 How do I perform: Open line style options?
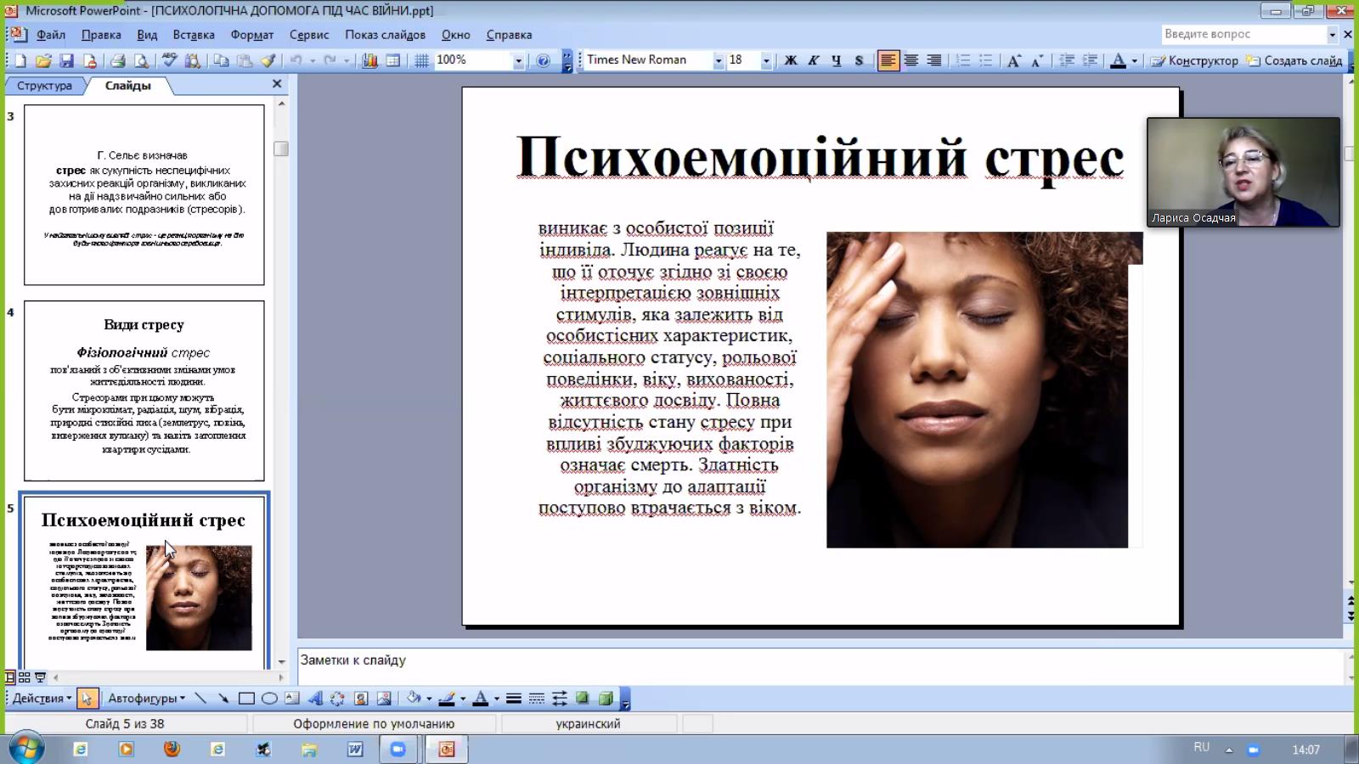click(x=513, y=699)
